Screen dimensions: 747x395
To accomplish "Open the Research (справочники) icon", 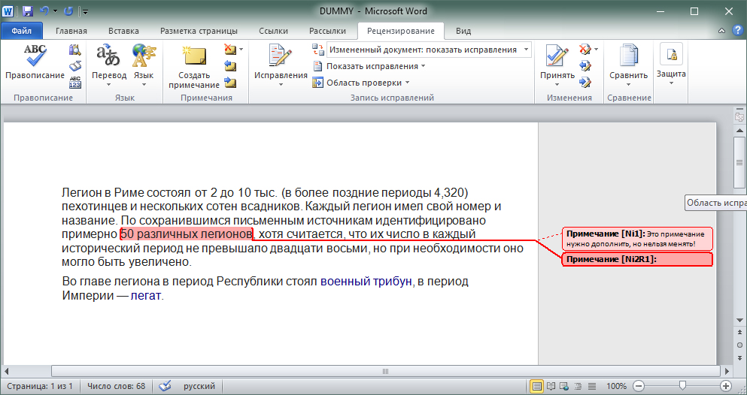I will pos(74,50).
